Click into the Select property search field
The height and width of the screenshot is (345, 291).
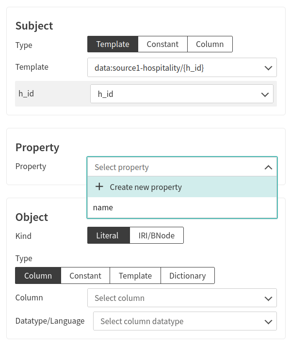click(x=170, y=167)
